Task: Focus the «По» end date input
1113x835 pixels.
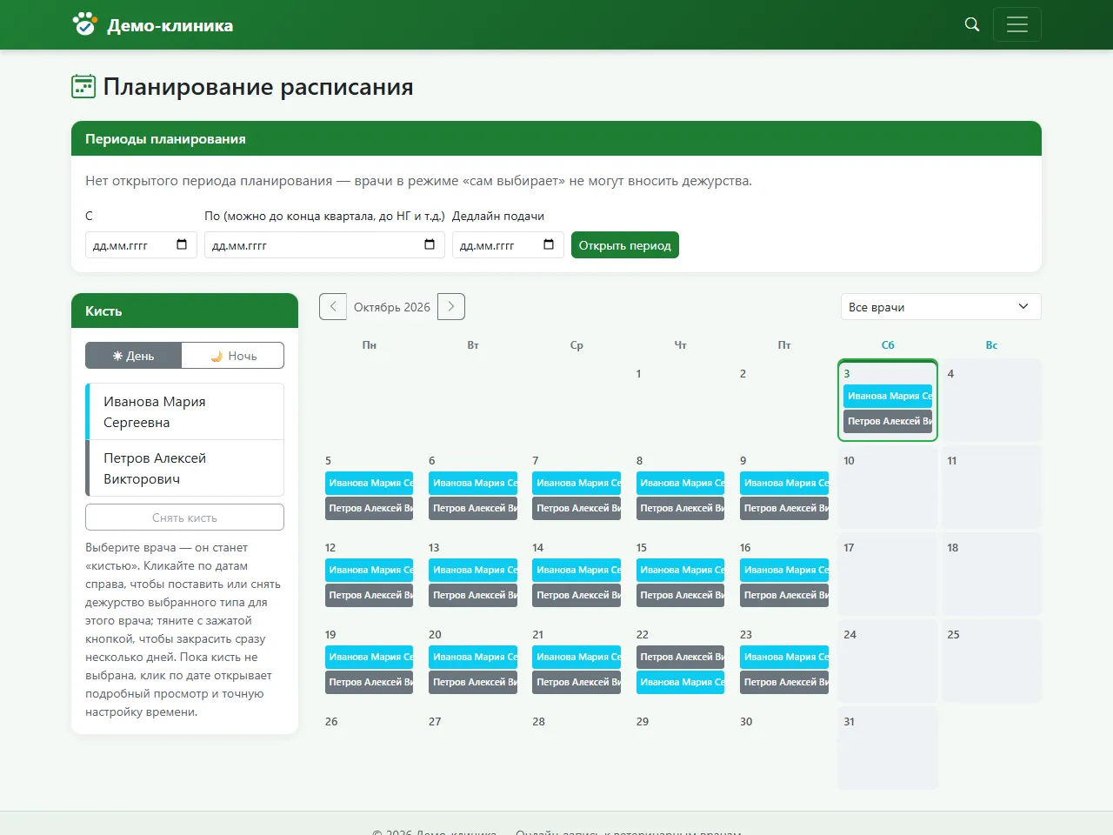Action: 324,245
